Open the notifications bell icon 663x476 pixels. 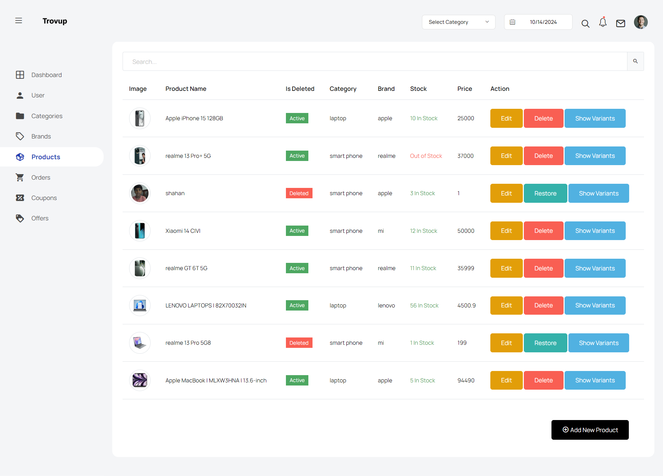[x=603, y=22]
